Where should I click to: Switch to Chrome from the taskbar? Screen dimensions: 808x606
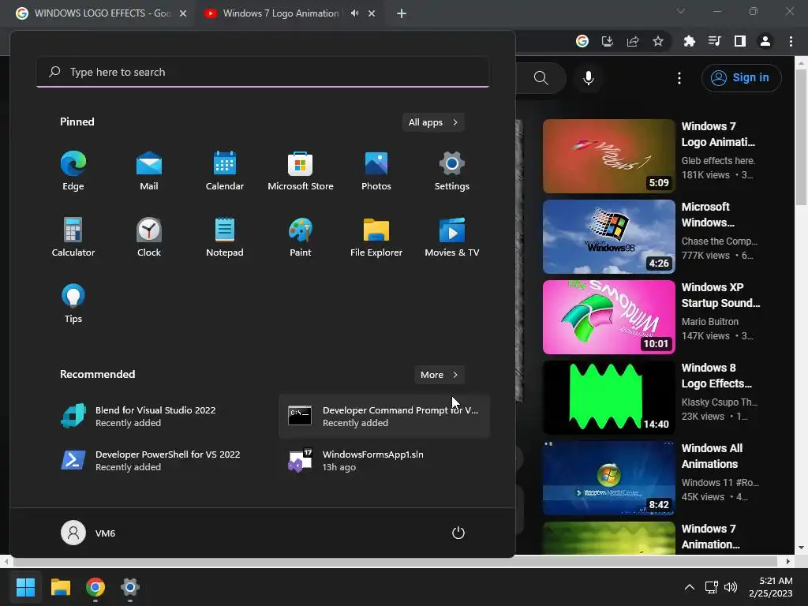95,587
